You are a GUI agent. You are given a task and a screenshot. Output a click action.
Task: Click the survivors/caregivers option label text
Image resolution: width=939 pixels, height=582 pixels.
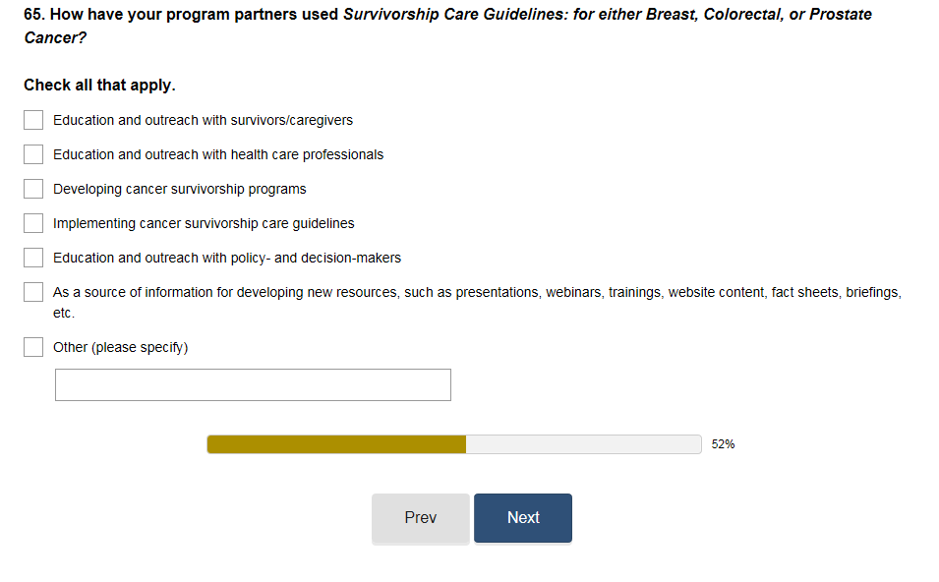point(203,120)
